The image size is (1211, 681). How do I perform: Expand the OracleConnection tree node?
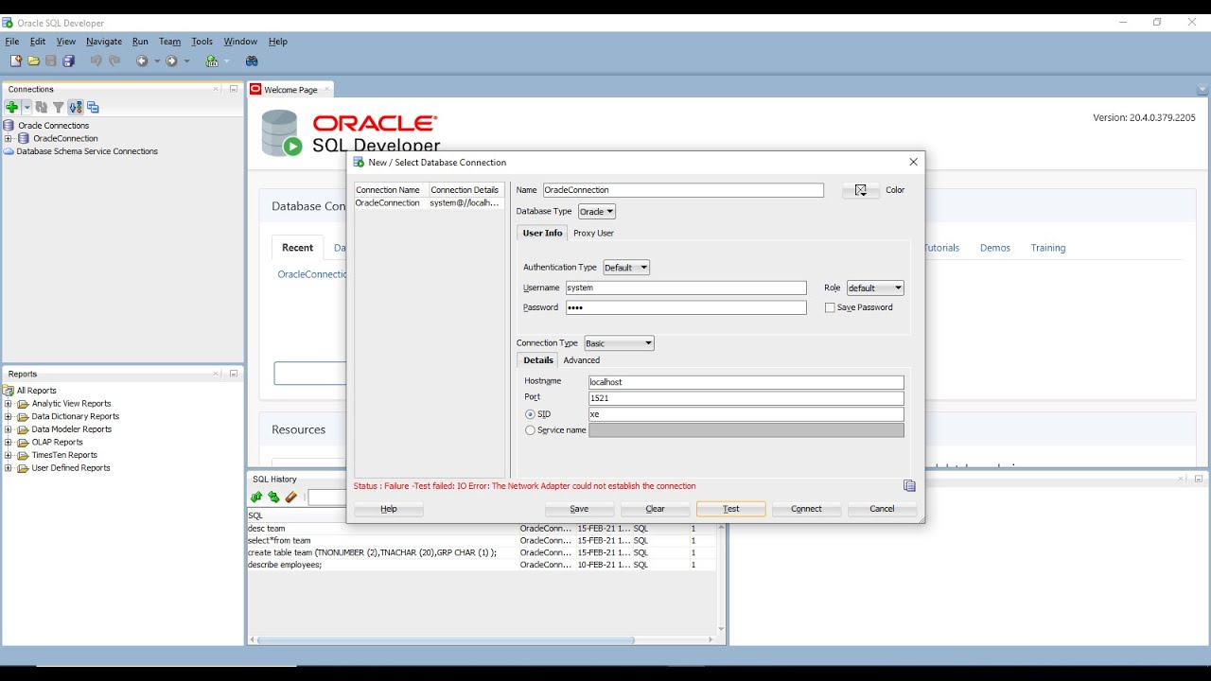(9, 138)
